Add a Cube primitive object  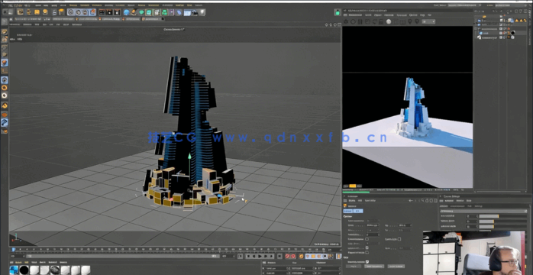click(x=127, y=12)
